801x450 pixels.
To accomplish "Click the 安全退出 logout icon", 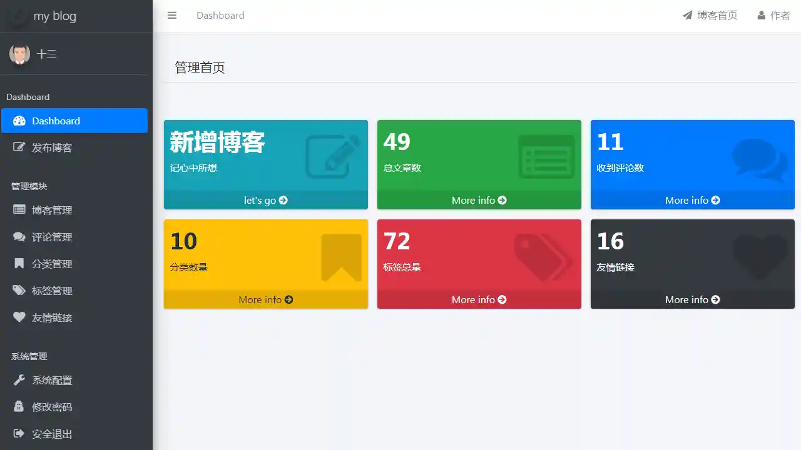I will pos(19,434).
